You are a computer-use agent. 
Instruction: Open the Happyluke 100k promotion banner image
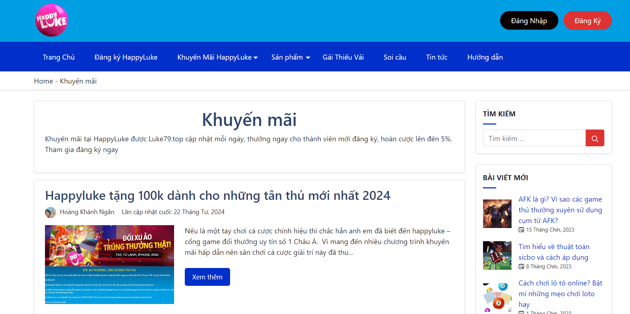110,264
